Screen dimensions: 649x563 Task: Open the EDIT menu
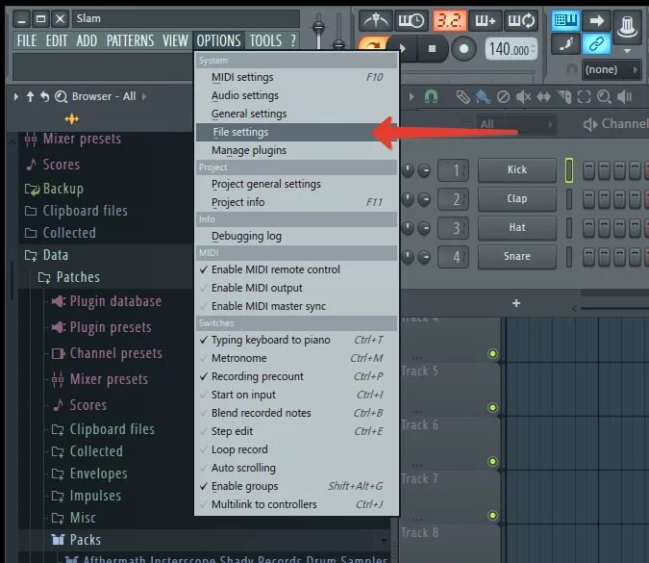click(57, 40)
